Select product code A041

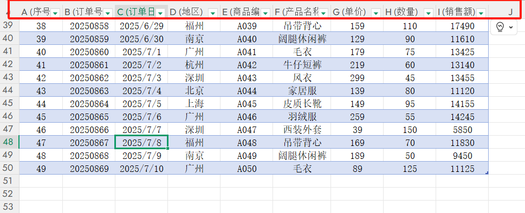pos(247,52)
